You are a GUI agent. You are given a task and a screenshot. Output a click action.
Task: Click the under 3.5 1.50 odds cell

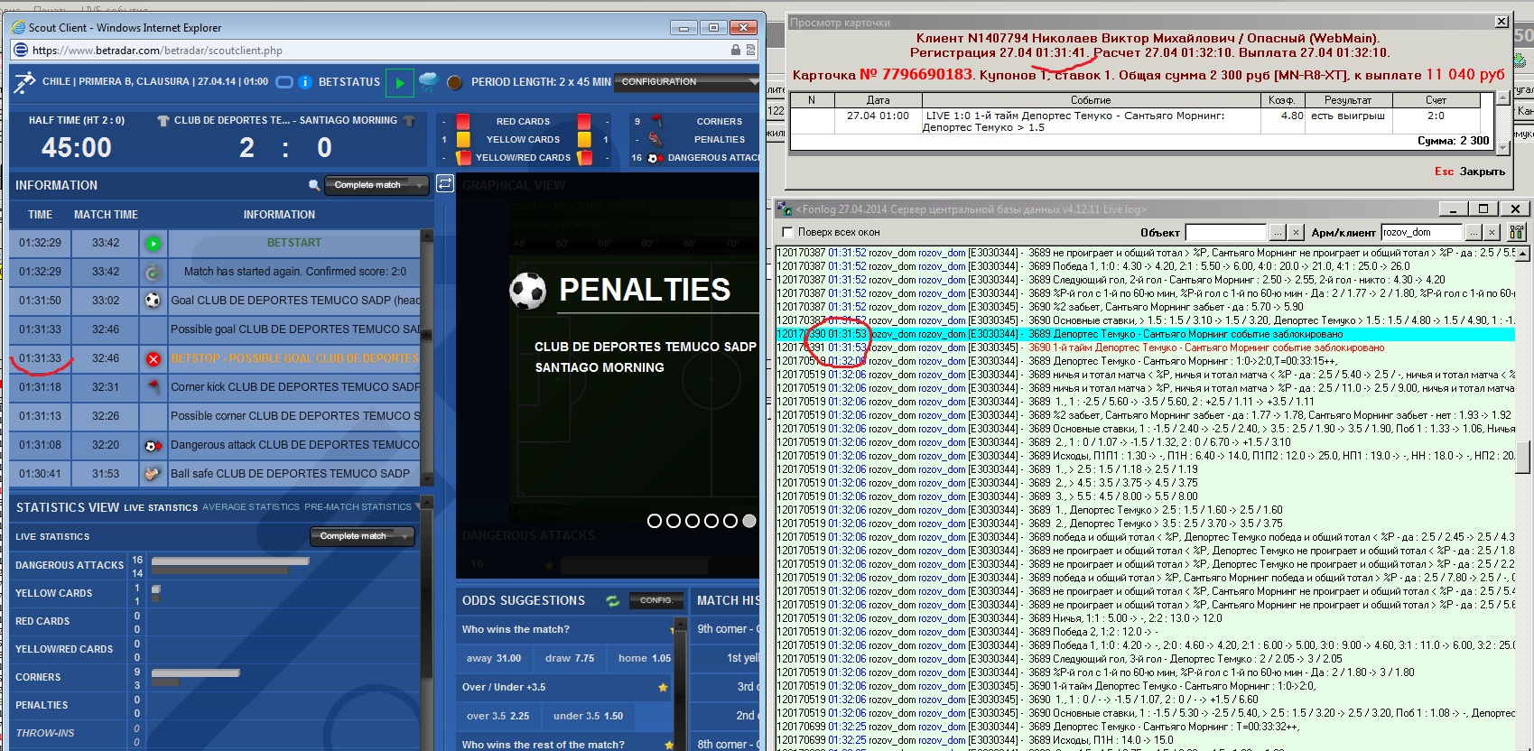[x=588, y=716]
